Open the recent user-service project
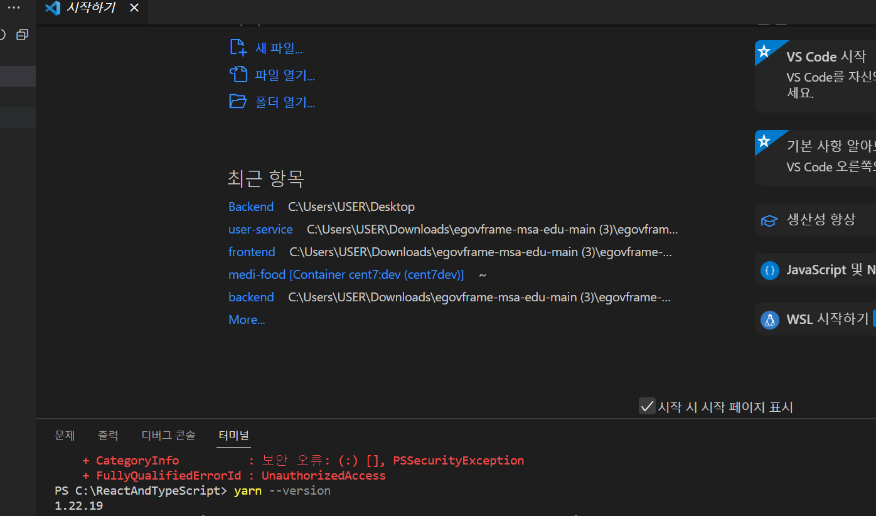Image resolution: width=876 pixels, height=516 pixels. (x=260, y=229)
